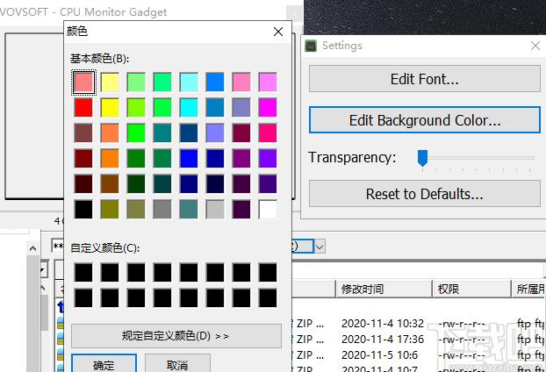Click 规定自定义颜色(D) >> button
The width and height of the screenshot is (546, 372).
[x=176, y=336]
